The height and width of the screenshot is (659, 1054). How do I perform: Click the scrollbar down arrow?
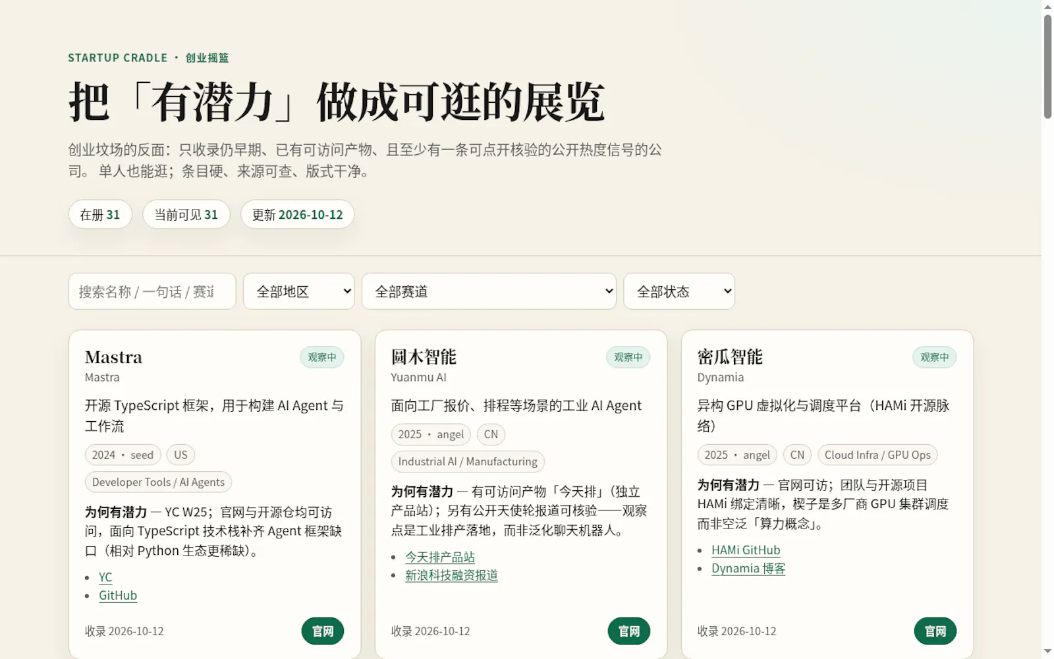1047,652
